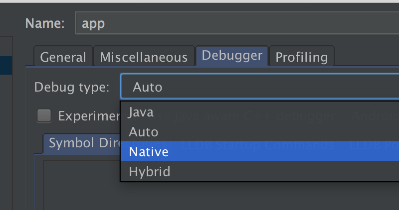Image resolution: width=399 pixels, height=210 pixels.
Task: Select the Debugger tab
Action: (x=232, y=56)
